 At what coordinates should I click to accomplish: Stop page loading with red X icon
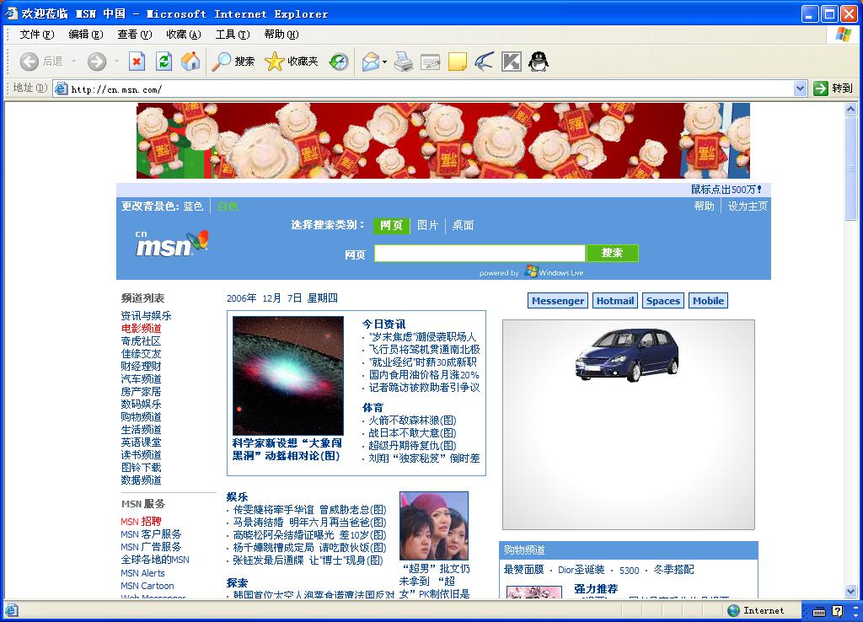tap(137, 62)
